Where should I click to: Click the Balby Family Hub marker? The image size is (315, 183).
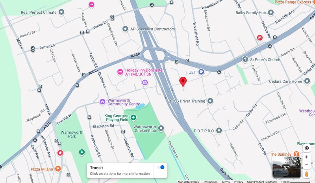271,13
